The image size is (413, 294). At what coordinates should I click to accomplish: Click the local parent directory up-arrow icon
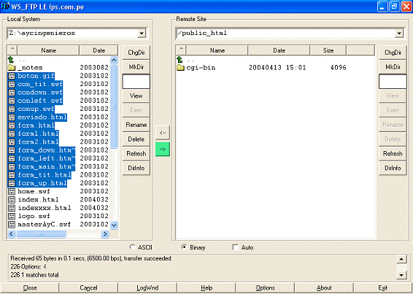click(11, 60)
